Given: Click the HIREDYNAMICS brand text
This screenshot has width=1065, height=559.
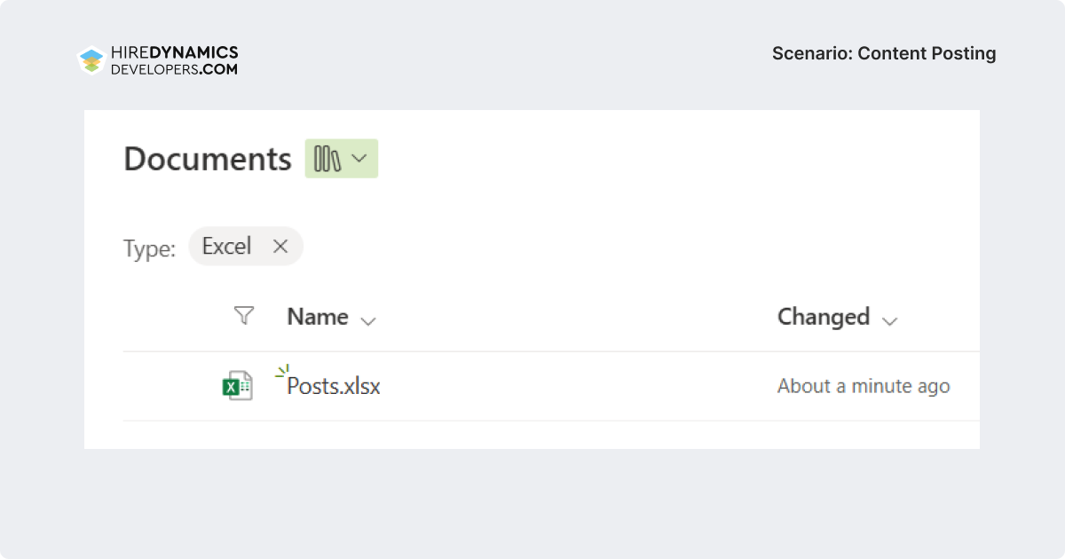Looking at the screenshot, I should tap(174, 53).
